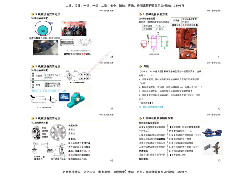Click the photo of oil dish with spoon
The height and width of the screenshot is (177, 250).
click(x=188, y=53)
